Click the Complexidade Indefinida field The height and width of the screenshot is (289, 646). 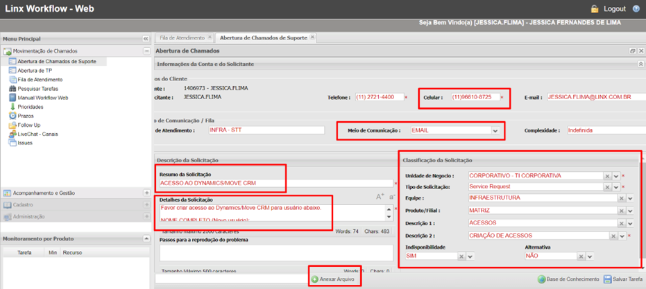click(606, 130)
